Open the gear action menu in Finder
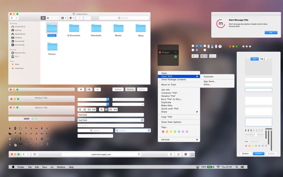Viewport: 283px width, 177px height. [x=71, y=18]
